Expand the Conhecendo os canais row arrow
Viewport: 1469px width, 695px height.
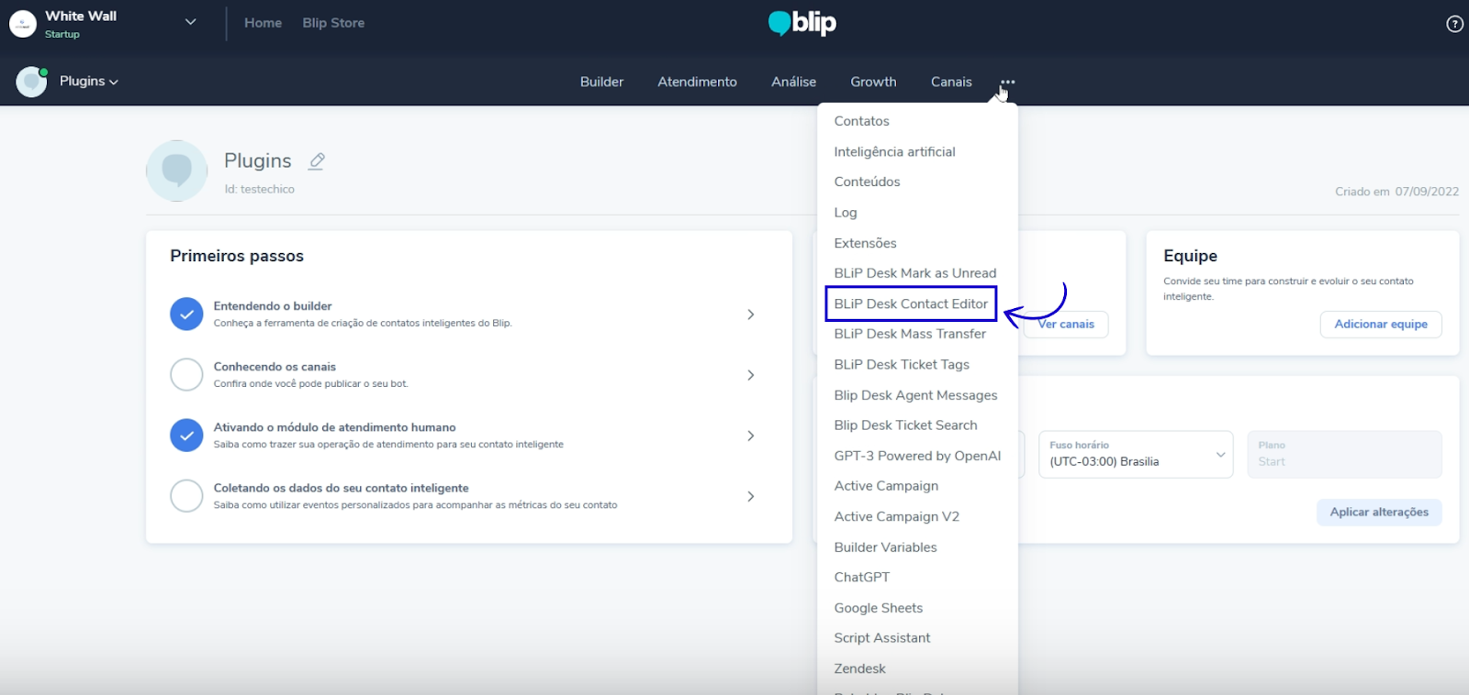(x=750, y=375)
